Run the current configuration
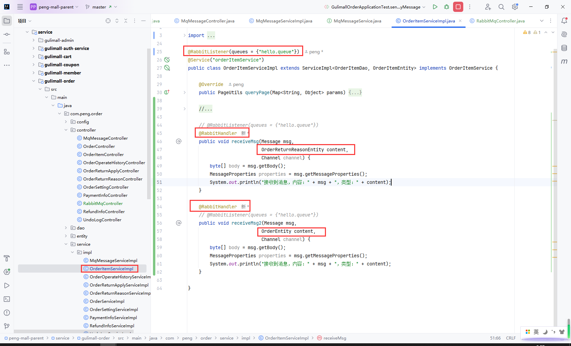The height and width of the screenshot is (346, 571). 435,7
